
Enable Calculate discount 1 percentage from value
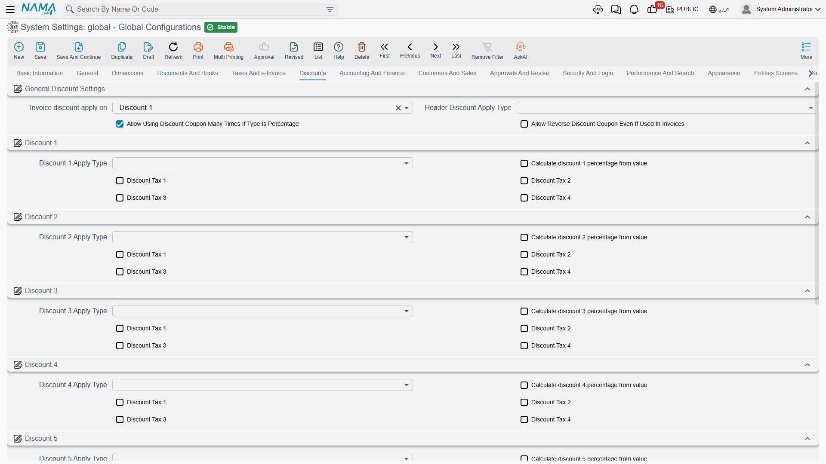pyautogui.click(x=524, y=164)
